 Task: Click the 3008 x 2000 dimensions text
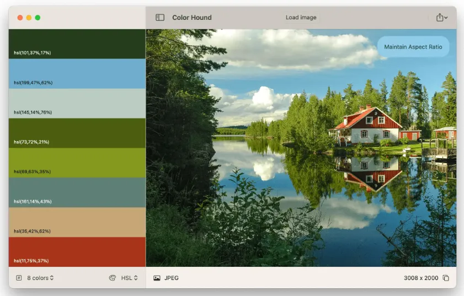pyautogui.click(x=421, y=278)
